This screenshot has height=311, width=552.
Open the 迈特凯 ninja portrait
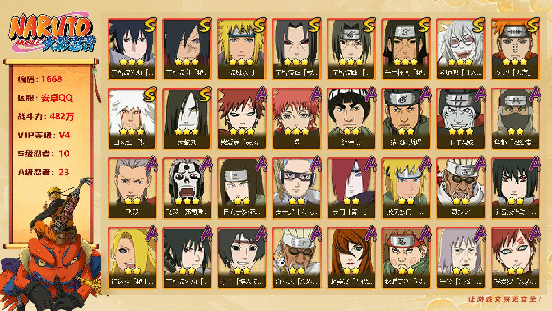[x=351, y=119]
